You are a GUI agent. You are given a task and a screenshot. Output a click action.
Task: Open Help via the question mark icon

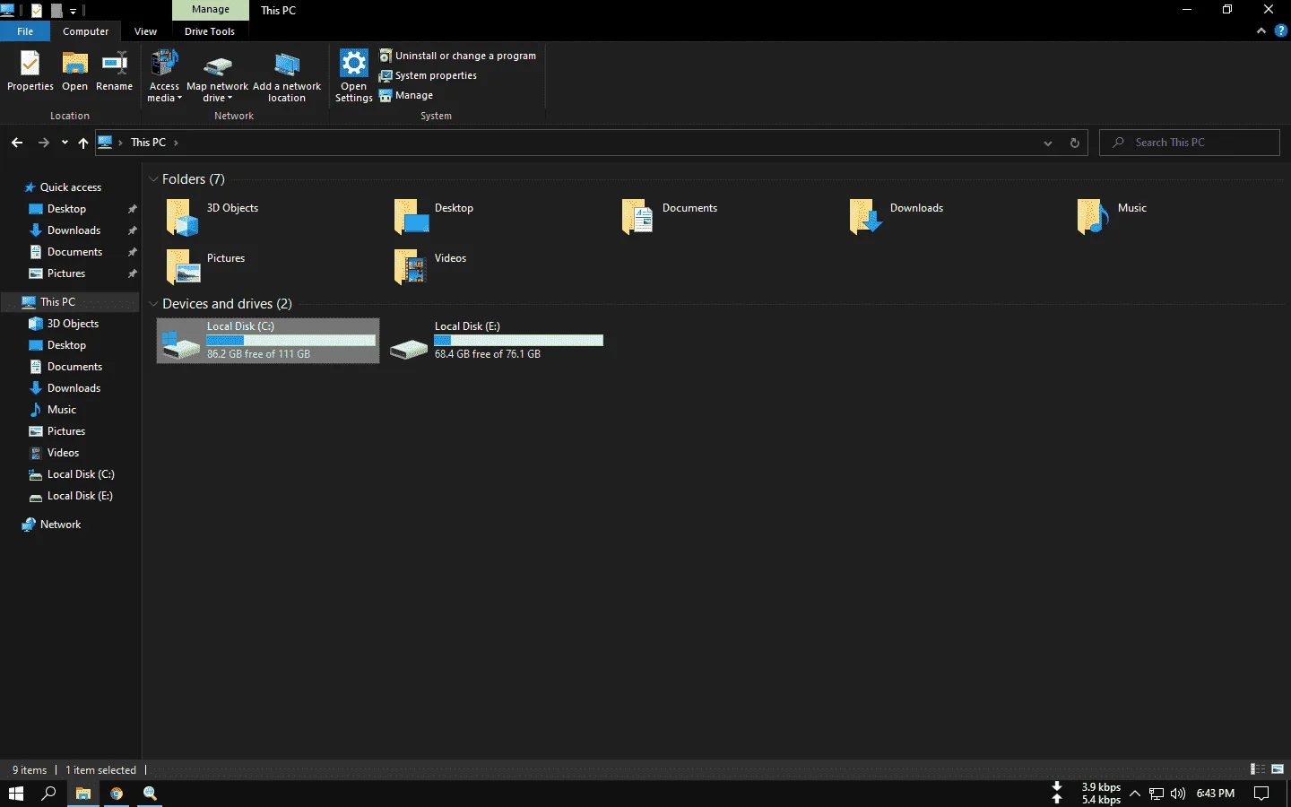tap(1280, 30)
